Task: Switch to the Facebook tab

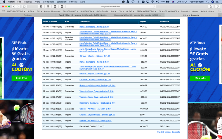Action: pyautogui.click(x=28, y=15)
